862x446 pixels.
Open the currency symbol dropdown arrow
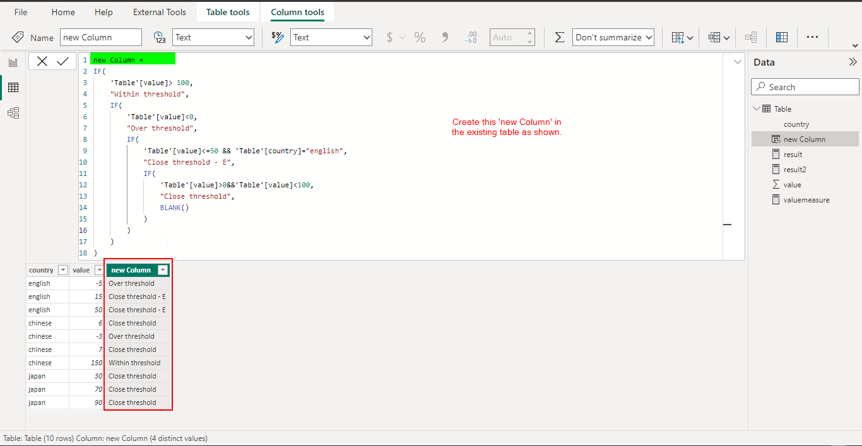(x=402, y=38)
